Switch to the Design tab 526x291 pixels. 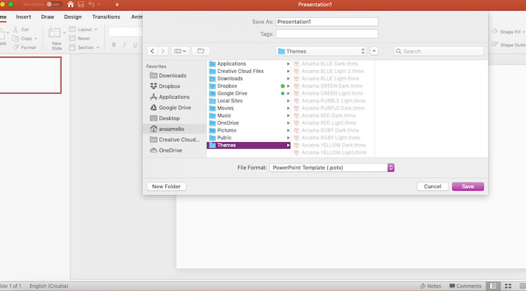coord(72,17)
